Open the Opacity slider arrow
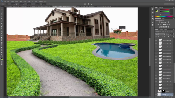Image resolution: width=175 pixels, height=98 pixels. (x=174, y=34)
